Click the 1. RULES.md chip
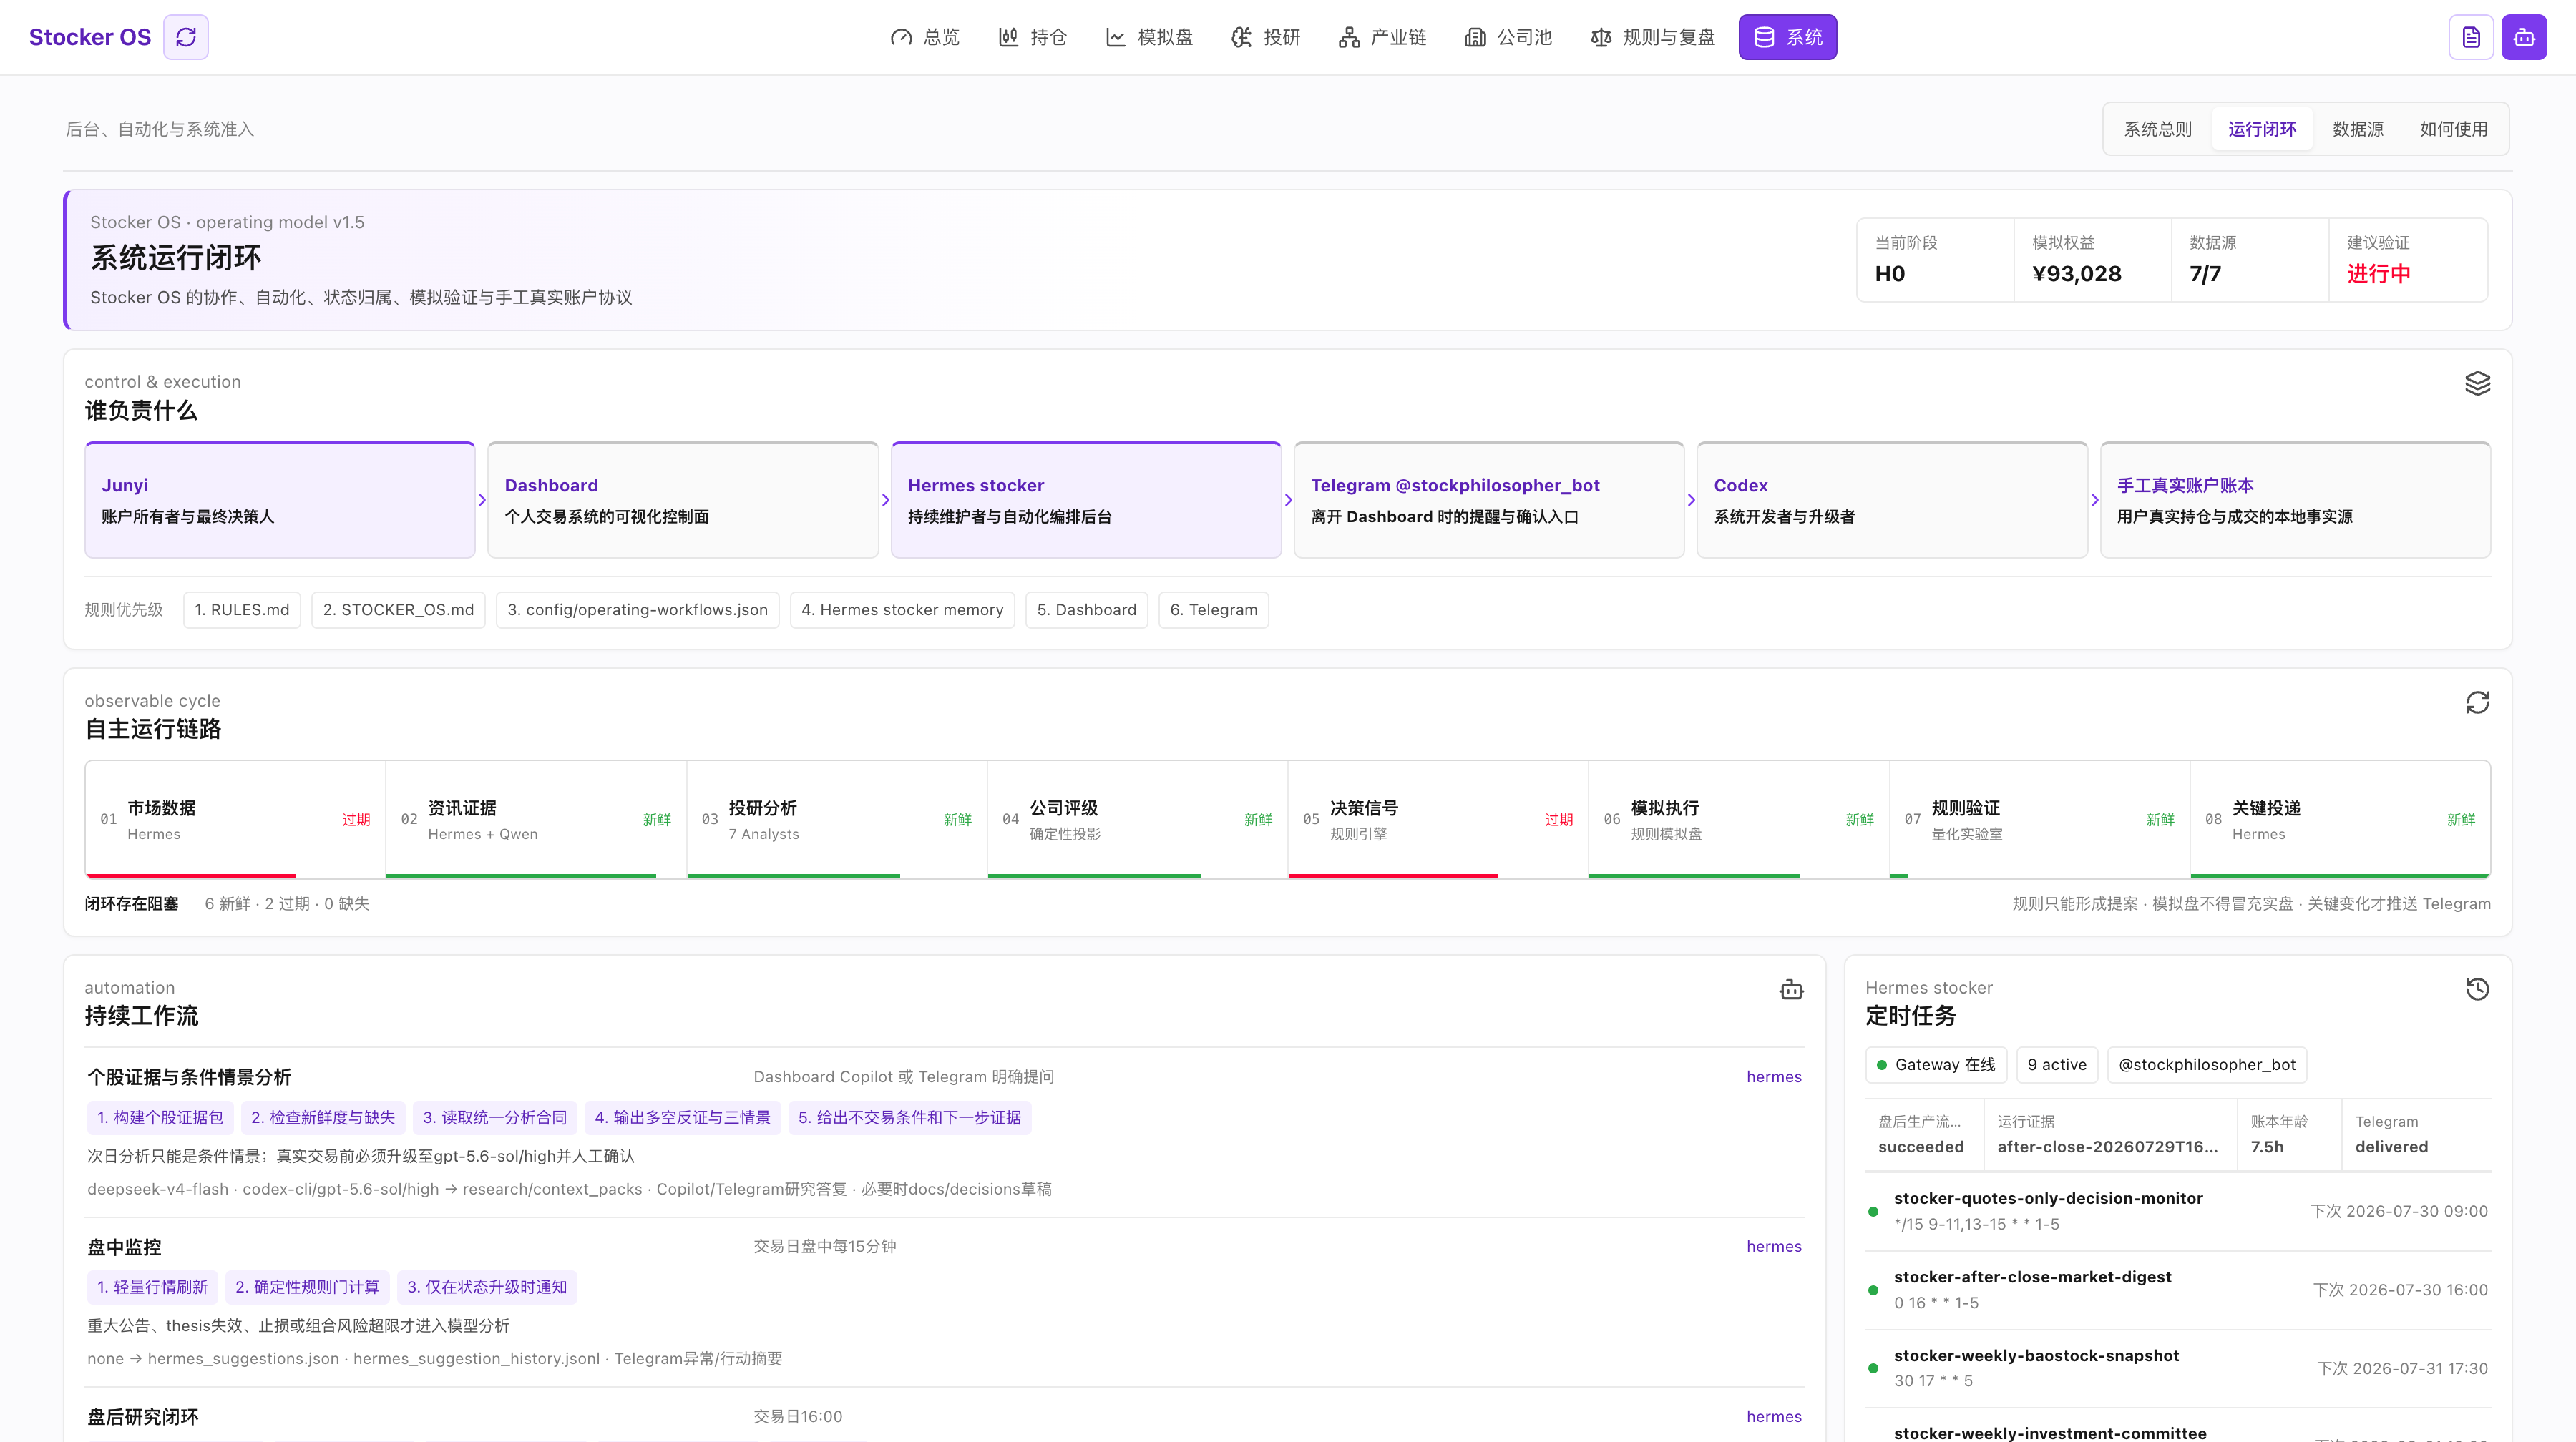Screen dimensions: 2576x1442 point(242,609)
